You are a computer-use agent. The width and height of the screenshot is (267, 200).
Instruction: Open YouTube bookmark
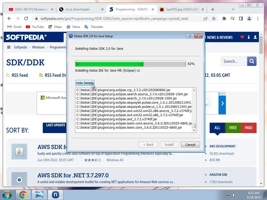point(35,27)
